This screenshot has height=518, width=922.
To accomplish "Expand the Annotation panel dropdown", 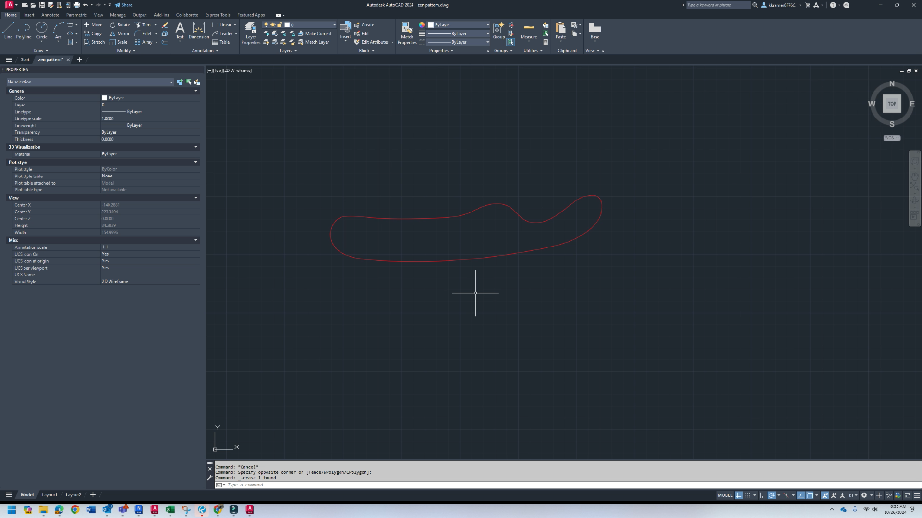I will [205, 50].
